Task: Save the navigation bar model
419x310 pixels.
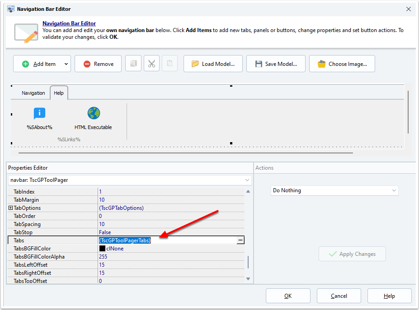Action: click(276, 64)
